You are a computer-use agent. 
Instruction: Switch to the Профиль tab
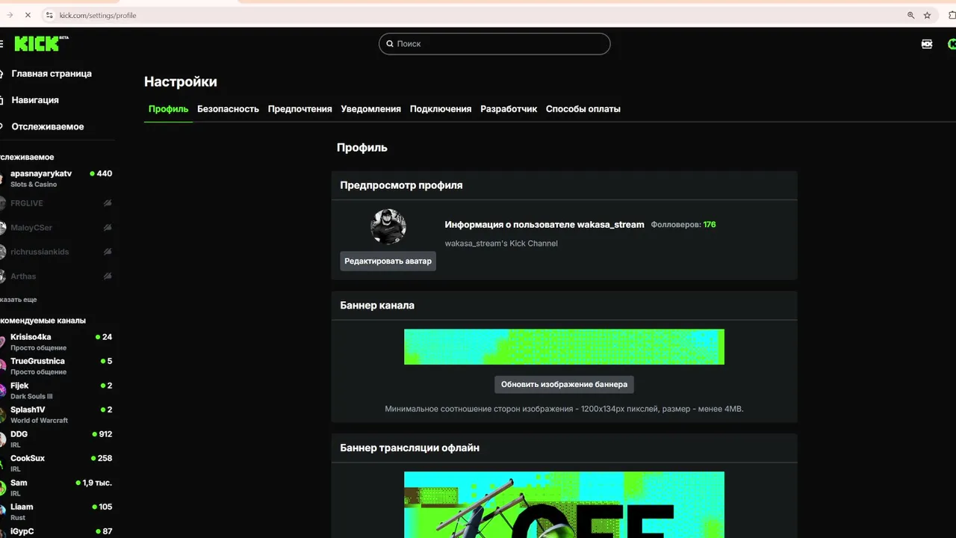(168, 109)
